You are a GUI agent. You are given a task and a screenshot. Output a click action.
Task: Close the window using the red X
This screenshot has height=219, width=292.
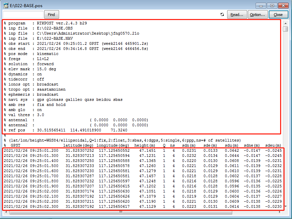pos(283,5)
